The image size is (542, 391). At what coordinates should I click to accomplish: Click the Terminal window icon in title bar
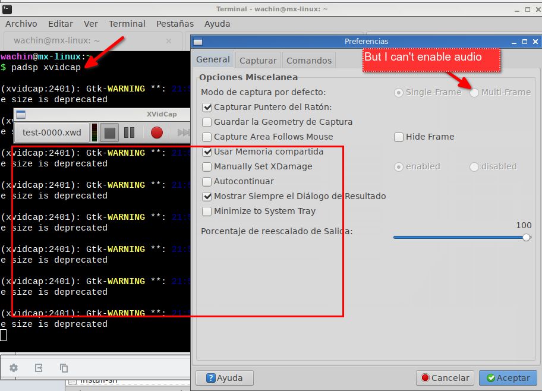7,10
